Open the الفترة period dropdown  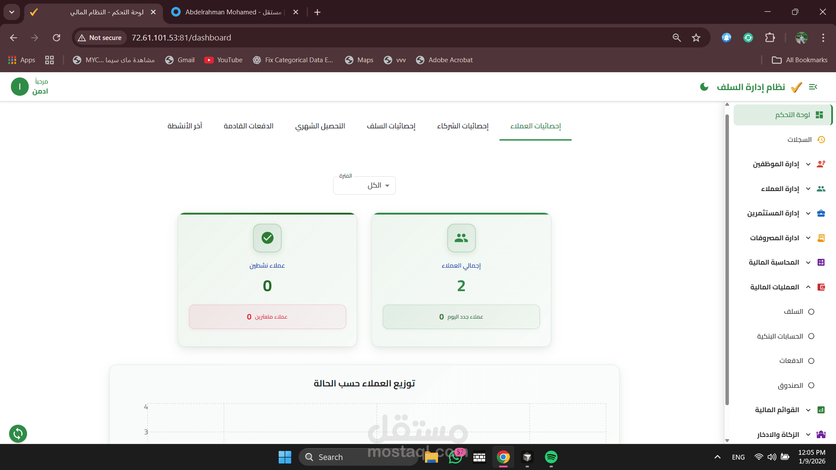pos(364,185)
